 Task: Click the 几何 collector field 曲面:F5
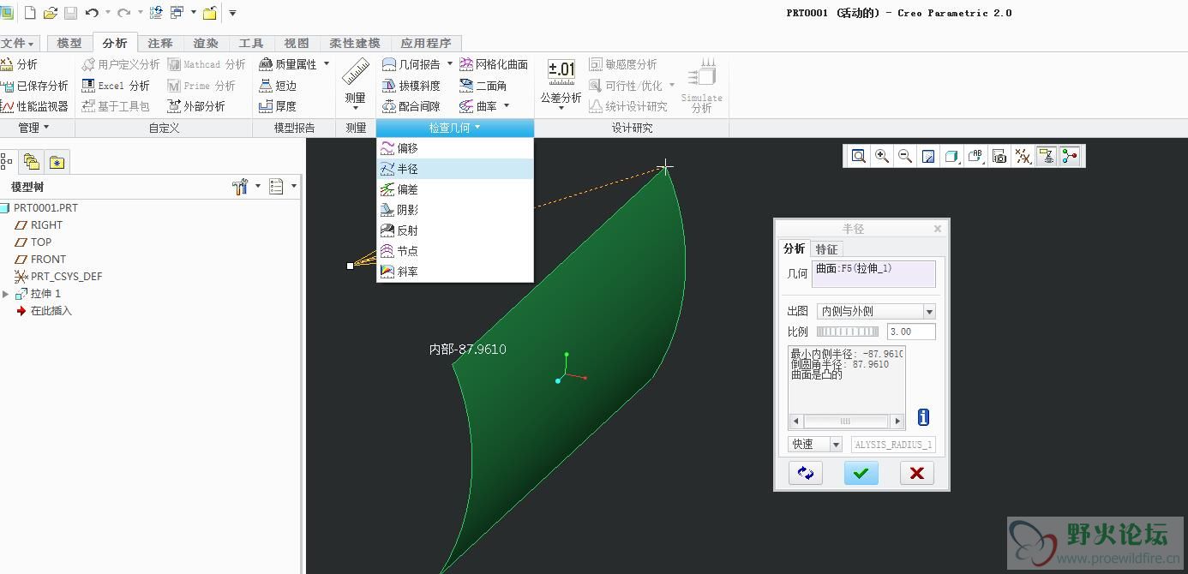click(x=875, y=274)
